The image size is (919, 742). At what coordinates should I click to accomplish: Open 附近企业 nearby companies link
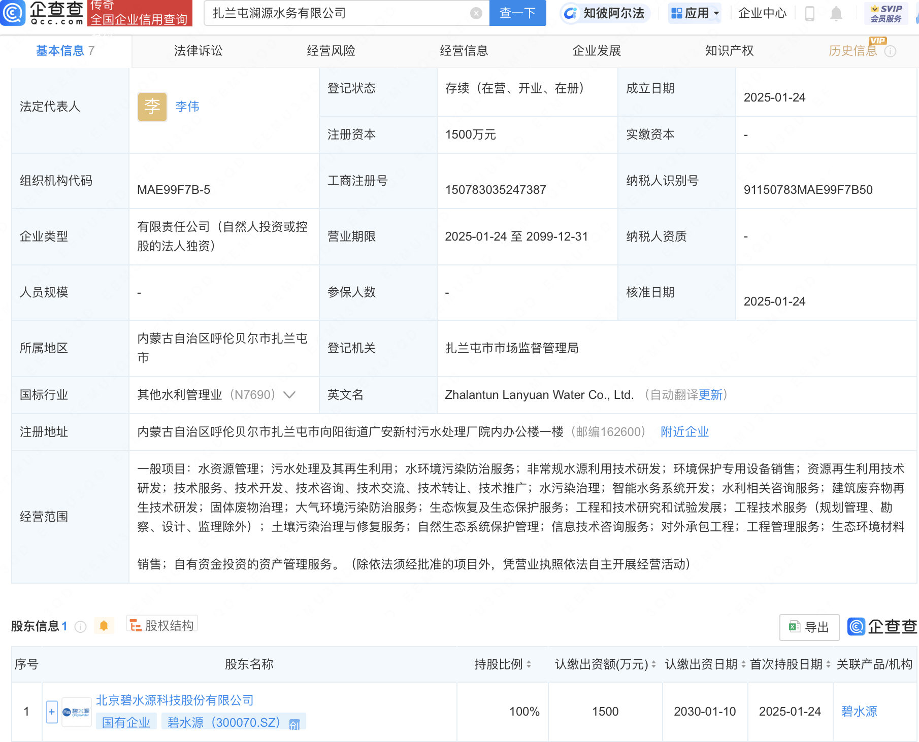click(x=684, y=431)
